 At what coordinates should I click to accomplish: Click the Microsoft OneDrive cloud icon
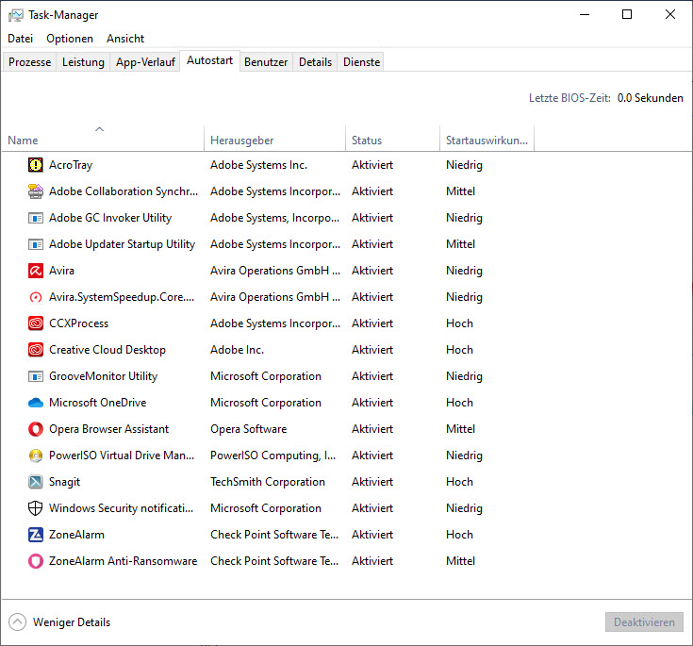36,403
